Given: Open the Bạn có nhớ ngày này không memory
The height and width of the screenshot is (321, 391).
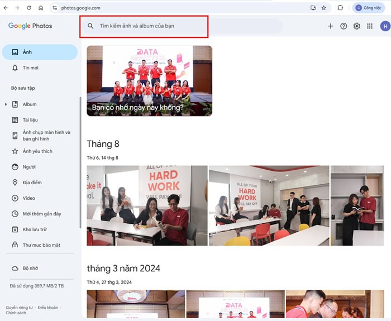Looking at the screenshot, I should [x=149, y=81].
